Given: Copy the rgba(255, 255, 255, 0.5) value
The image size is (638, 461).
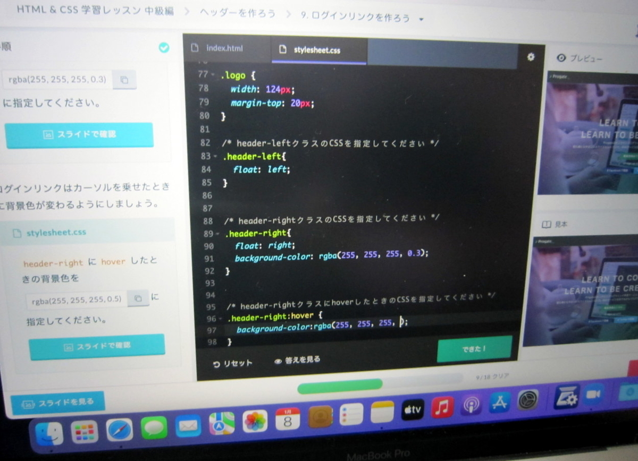Looking at the screenshot, I should tap(138, 298).
